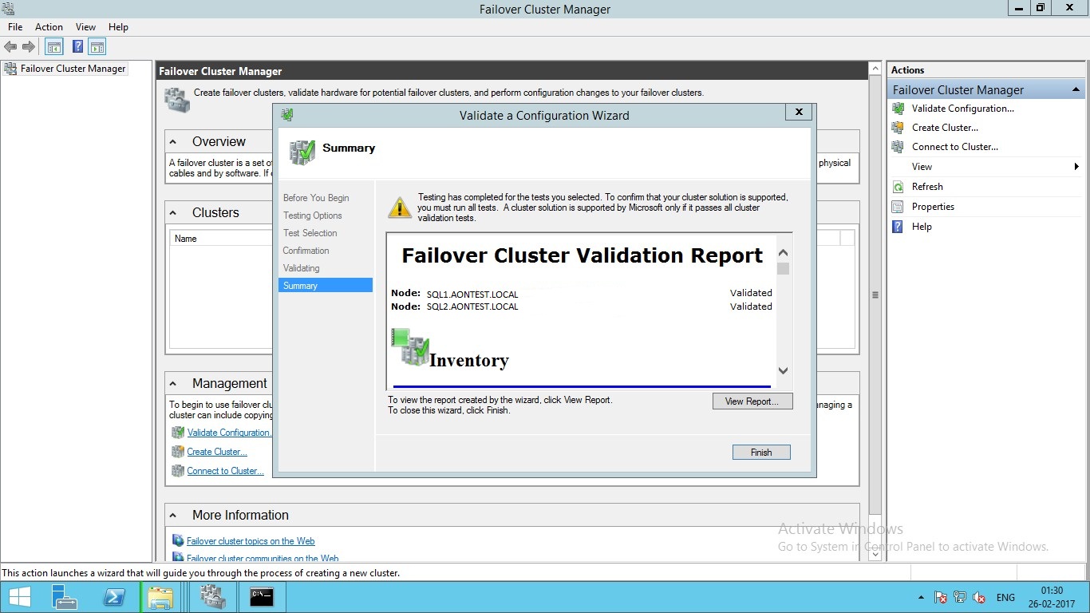
Task: Select the Summary wizard step
Action: point(326,286)
